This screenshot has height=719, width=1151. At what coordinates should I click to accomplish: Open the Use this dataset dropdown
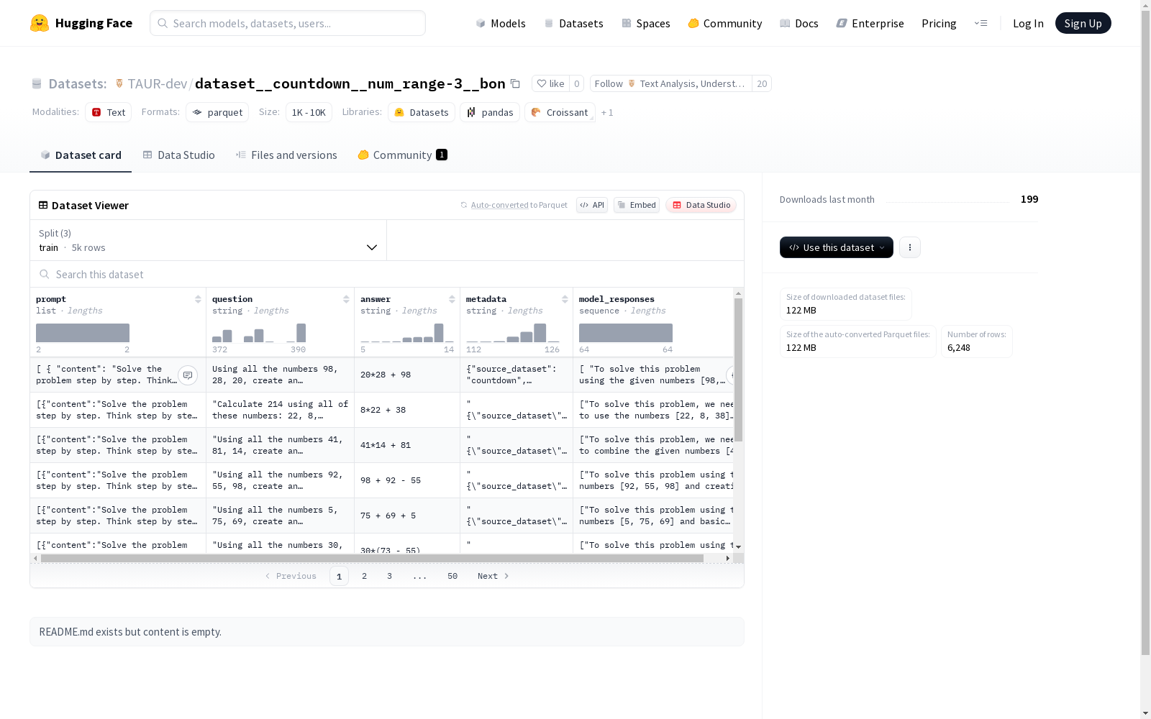(837, 247)
